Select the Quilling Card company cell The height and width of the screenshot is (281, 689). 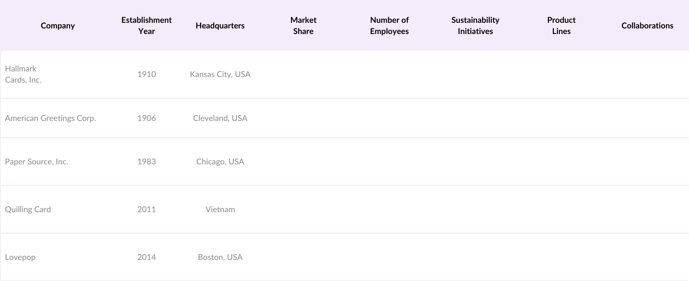28,209
